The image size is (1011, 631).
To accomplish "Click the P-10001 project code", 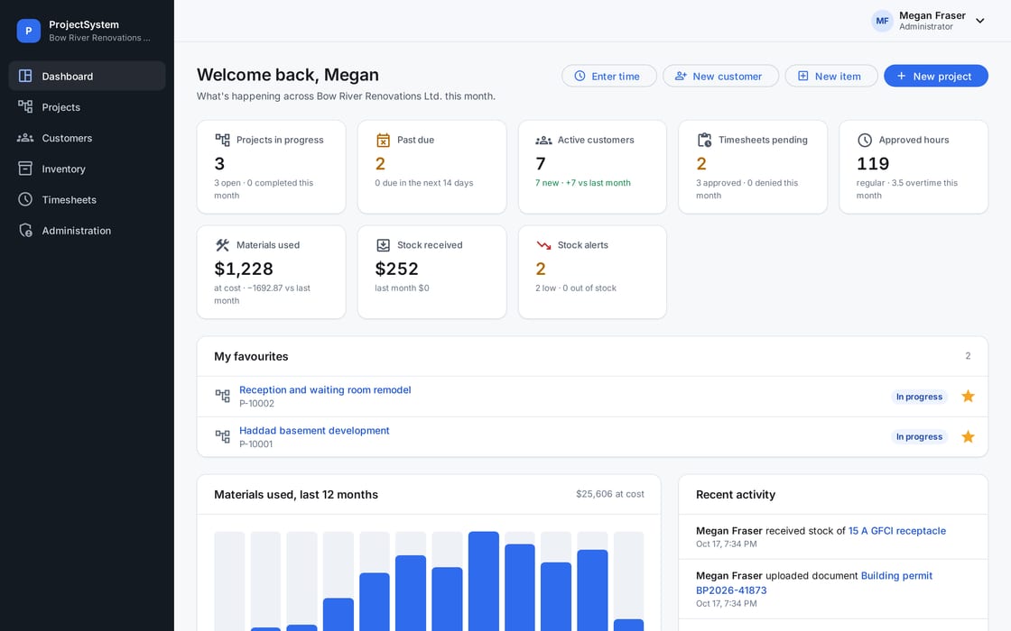I will (x=256, y=444).
